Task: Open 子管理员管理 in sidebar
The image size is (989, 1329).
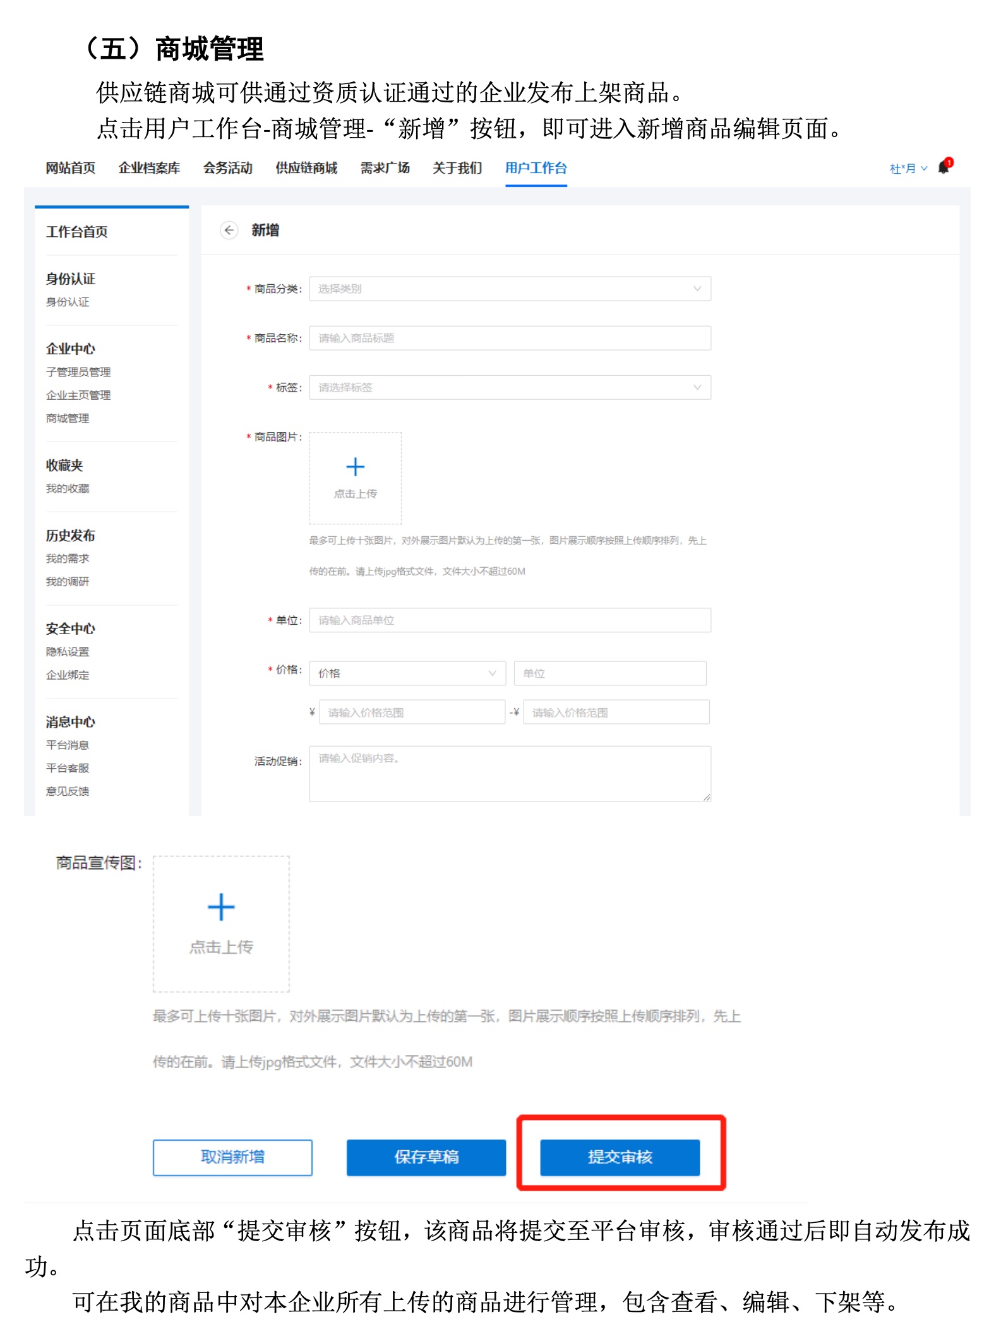Action: tap(78, 372)
